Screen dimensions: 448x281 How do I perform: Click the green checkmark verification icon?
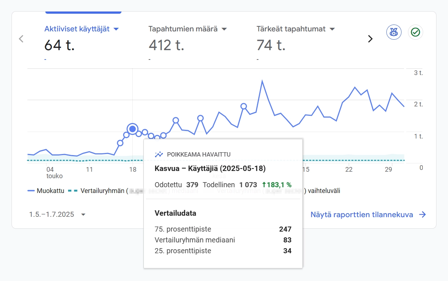pos(415,32)
